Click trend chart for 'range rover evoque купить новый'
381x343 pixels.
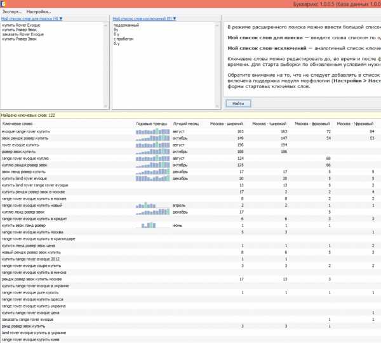pyautogui.click(x=153, y=205)
